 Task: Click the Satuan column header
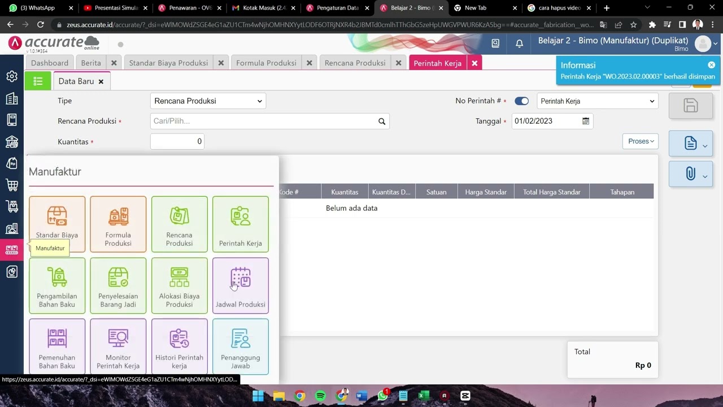(437, 192)
